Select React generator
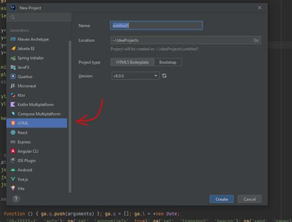 (36, 133)
